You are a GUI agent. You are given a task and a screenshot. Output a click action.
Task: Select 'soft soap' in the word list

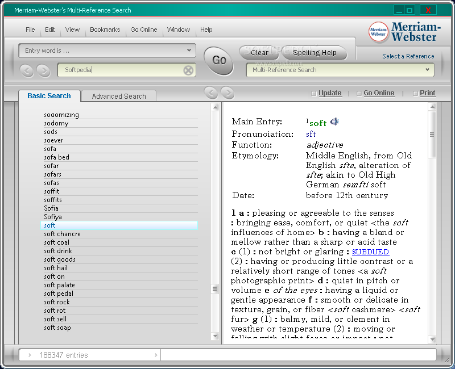pos(119,328)
